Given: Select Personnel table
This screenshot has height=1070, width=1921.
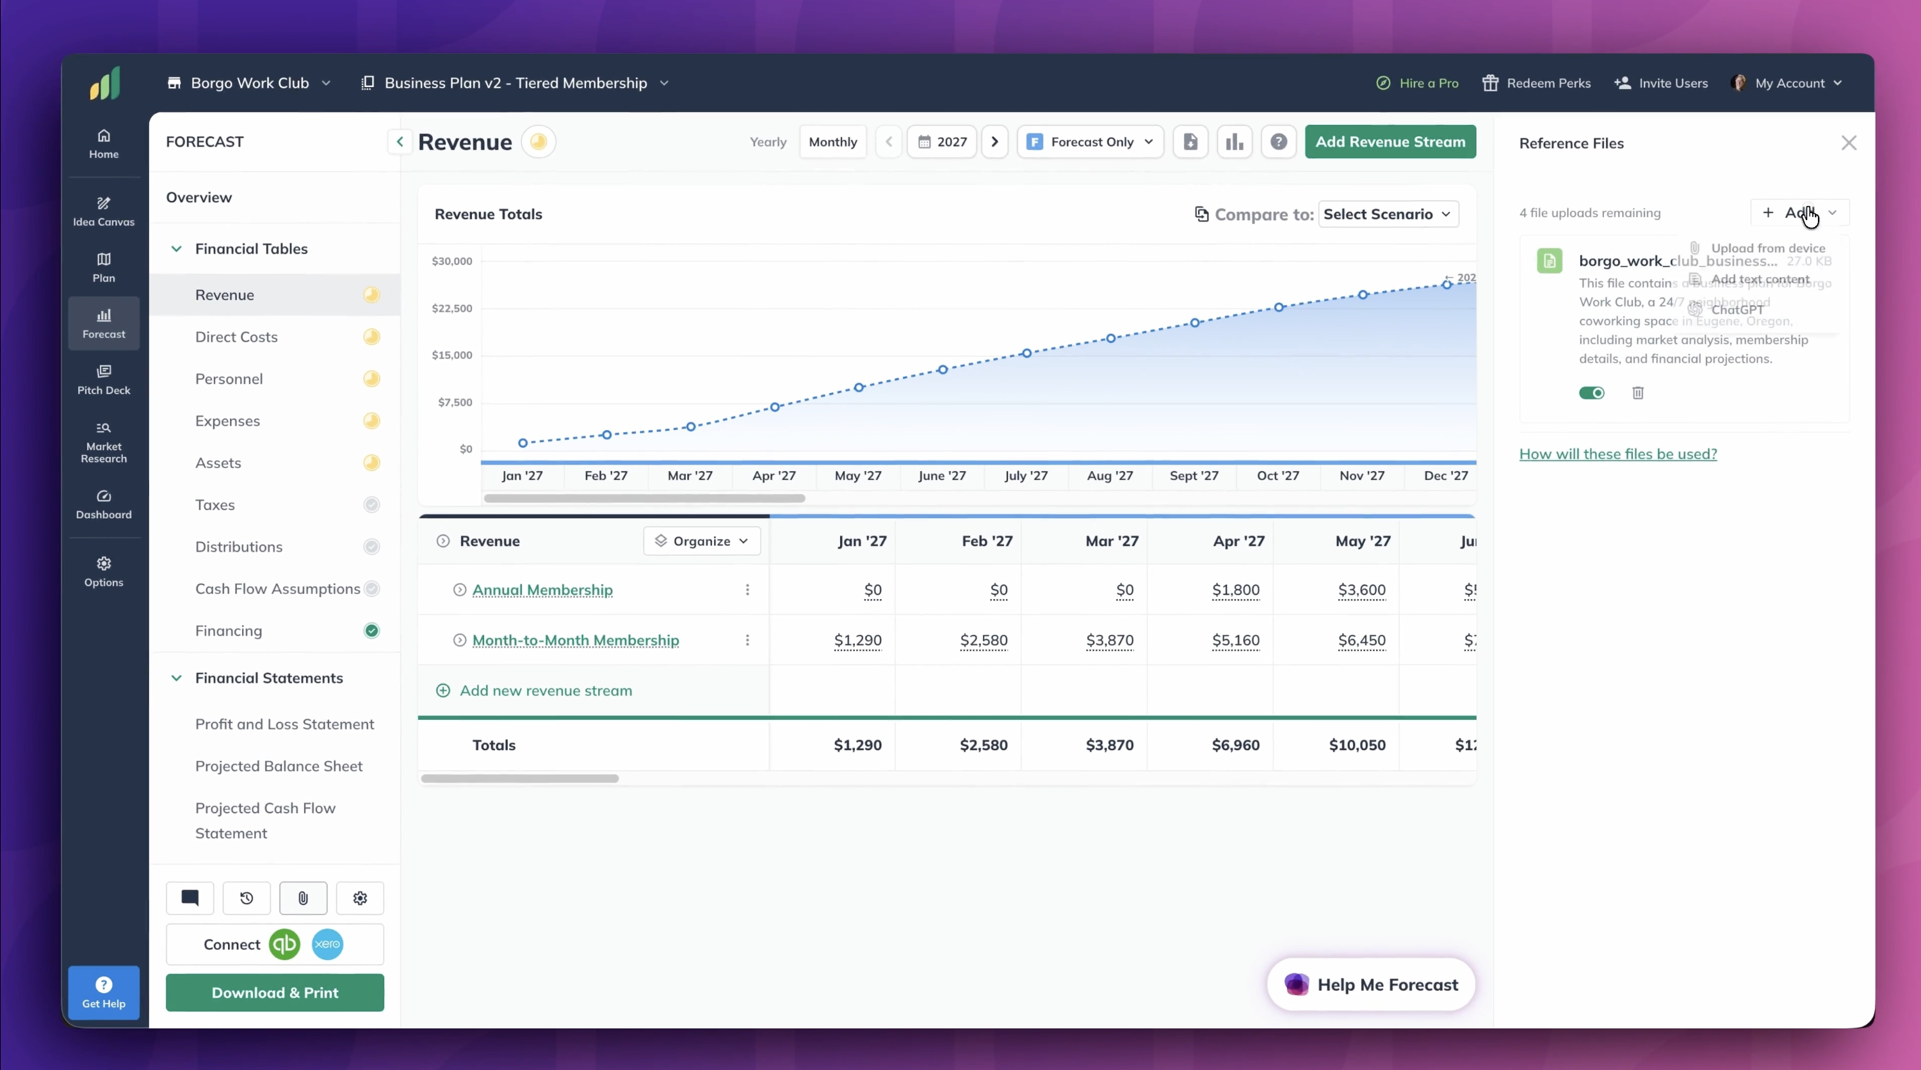Looking at the screenshot, I should point(275,378).
